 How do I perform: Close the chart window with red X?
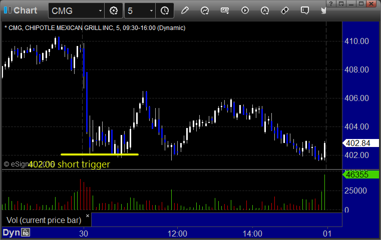pos(371,3)
